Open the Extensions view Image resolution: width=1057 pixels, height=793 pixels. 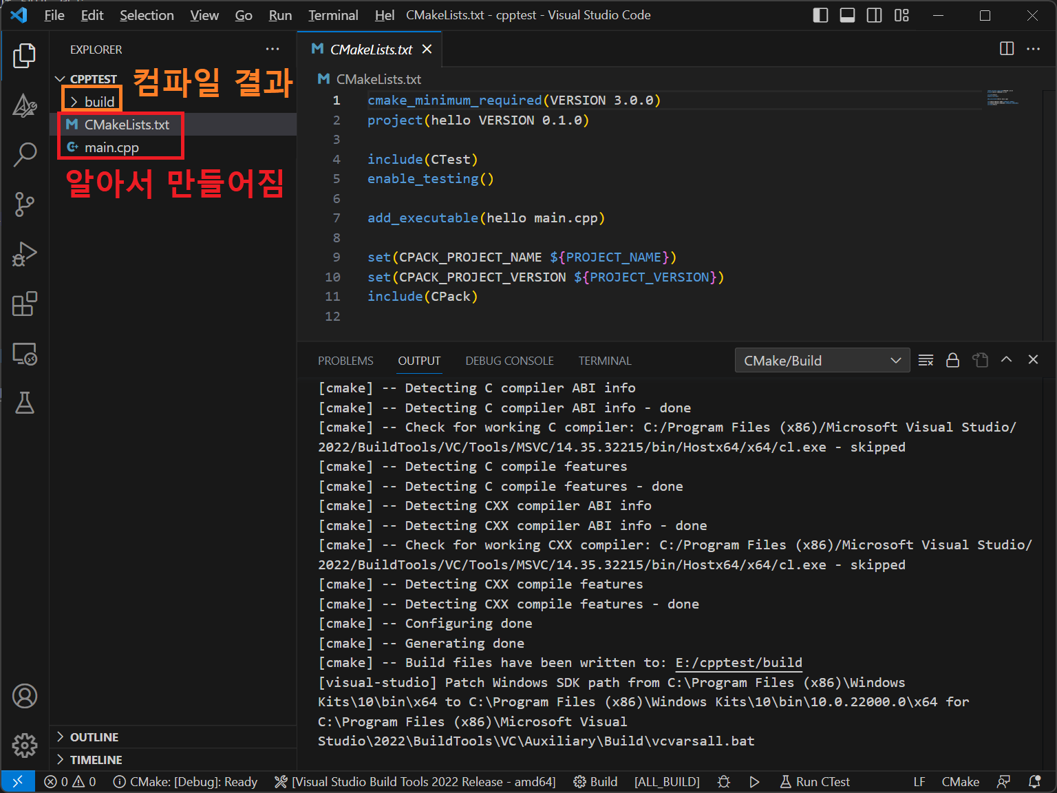tap(25, 304)
